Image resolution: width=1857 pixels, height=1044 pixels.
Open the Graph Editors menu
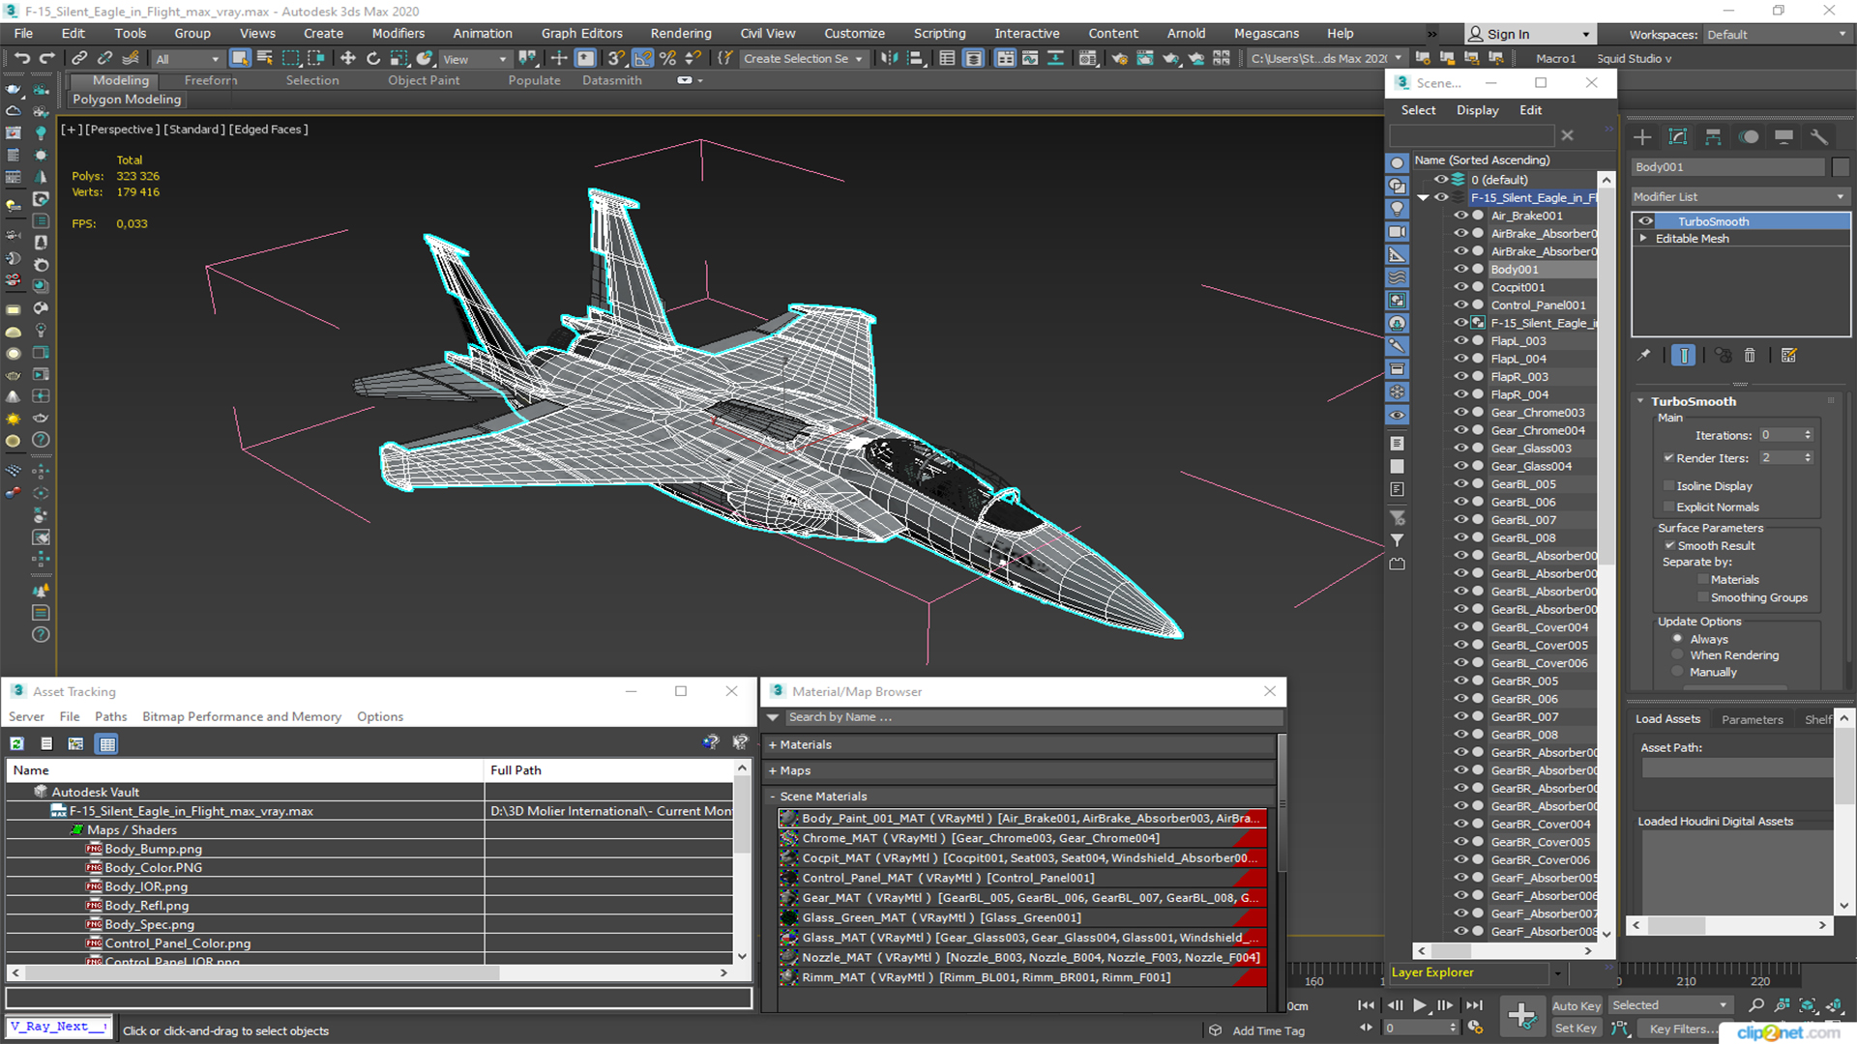(581, 33)
